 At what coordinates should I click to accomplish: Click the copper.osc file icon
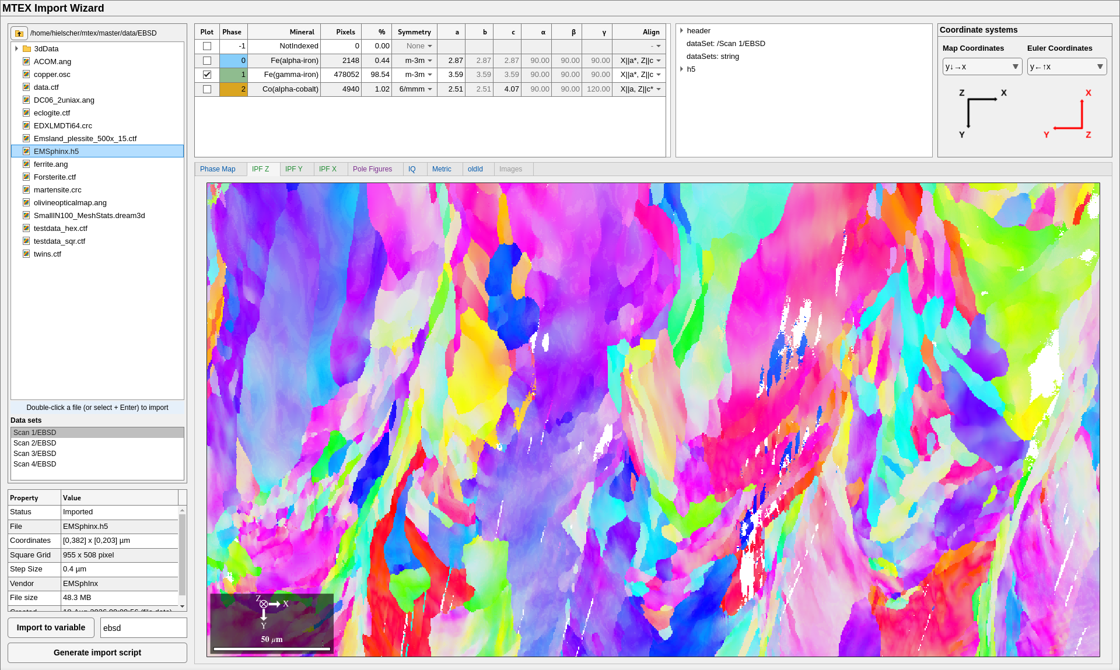[26, 75]
